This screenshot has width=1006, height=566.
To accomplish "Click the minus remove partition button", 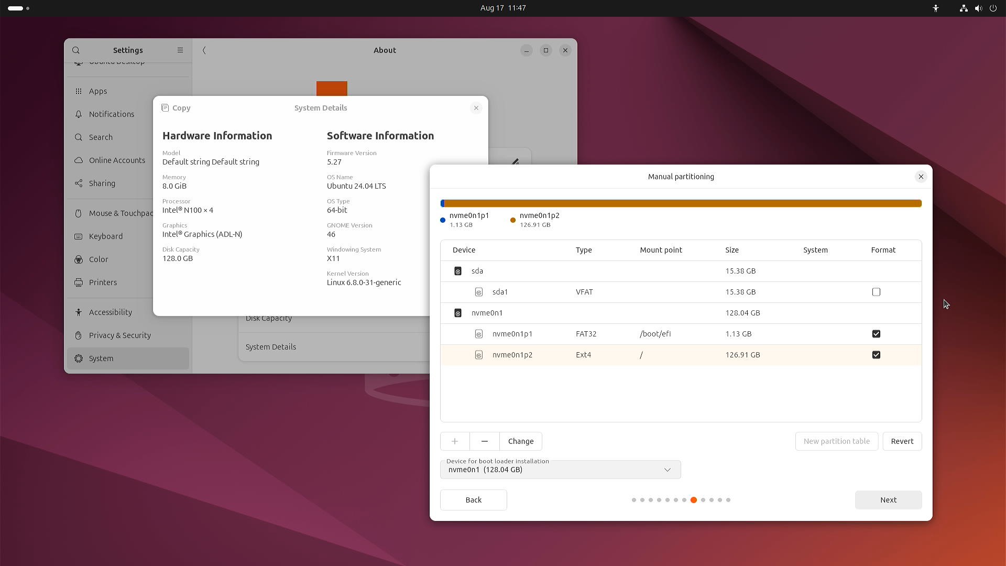I will [x=485, y=441].
